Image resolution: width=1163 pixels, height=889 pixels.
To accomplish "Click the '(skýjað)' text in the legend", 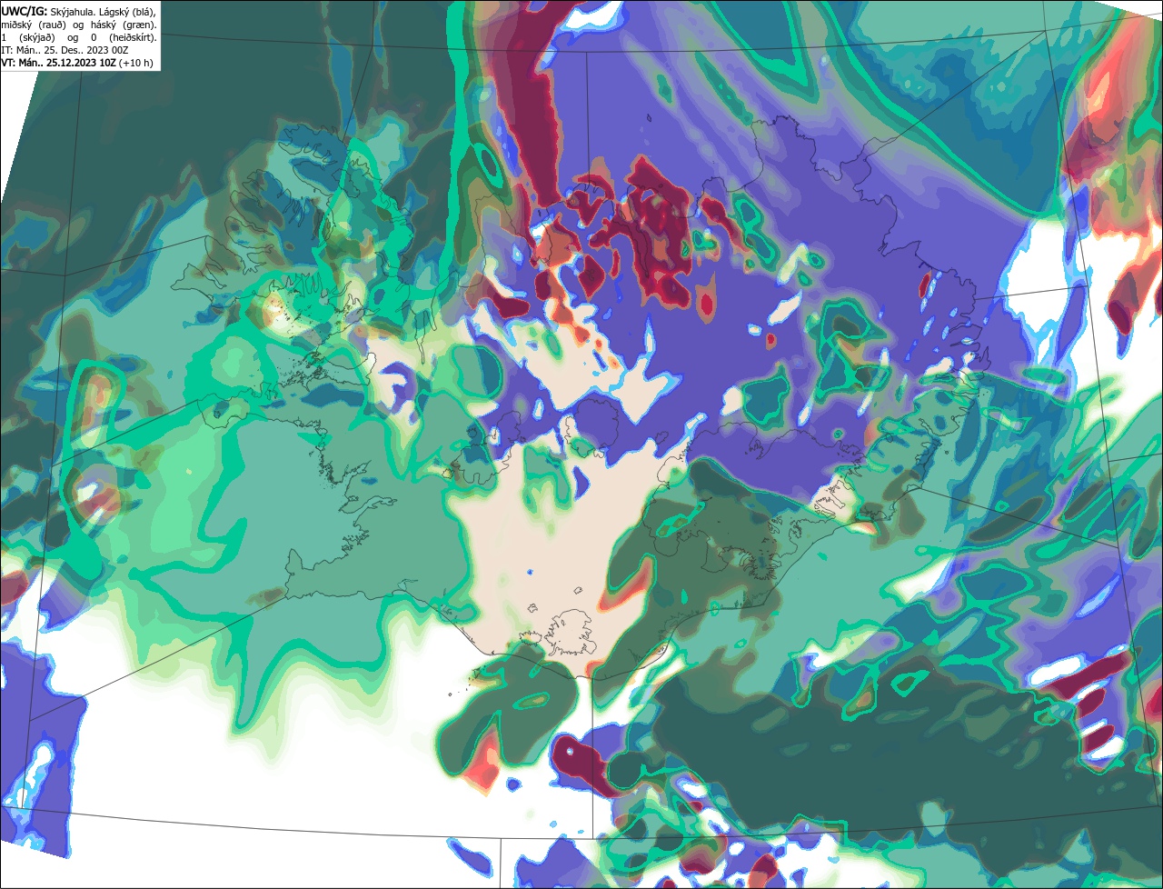I will point(37,38).
